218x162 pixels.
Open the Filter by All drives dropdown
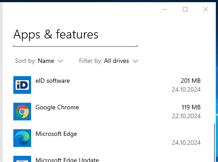[109, 61]
